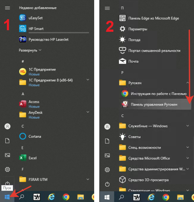Launch HP Smart from recently added
Image resolution: width=194 pixels, height=202 pixels.
click(x=31, y=29)
